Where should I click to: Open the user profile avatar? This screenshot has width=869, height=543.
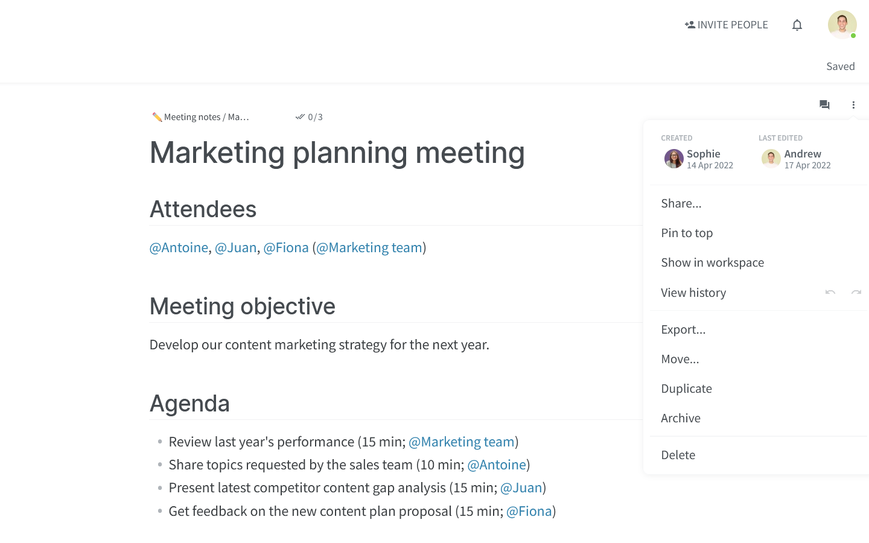click(x=842, y=25)
